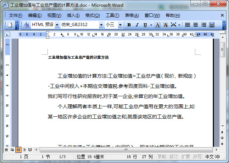Click the 1/3 page count in status bar
Image resolution: width=229 pixels, height=163 pixels.
click(x=63, y=157)
